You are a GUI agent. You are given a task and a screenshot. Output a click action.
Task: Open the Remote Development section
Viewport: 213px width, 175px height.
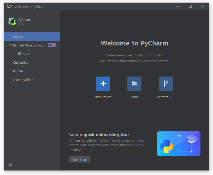click(28, 45)
